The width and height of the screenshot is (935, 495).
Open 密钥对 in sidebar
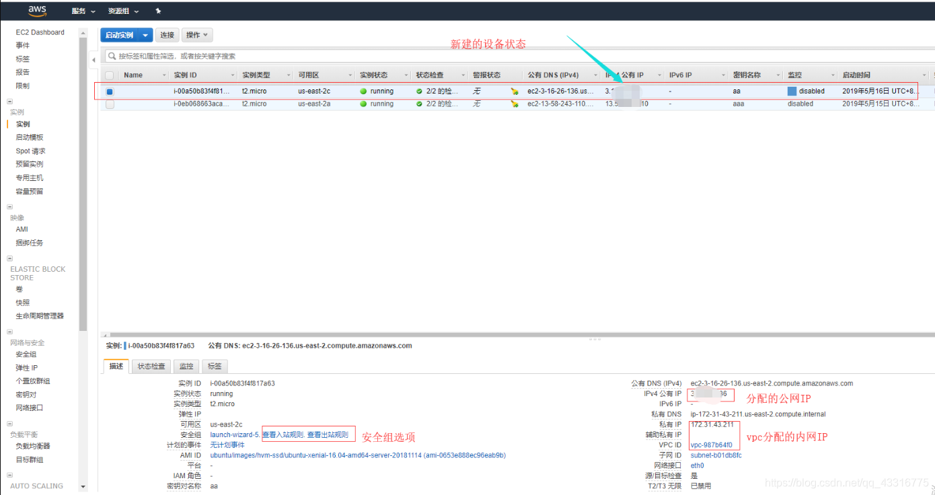click(26, 394)
